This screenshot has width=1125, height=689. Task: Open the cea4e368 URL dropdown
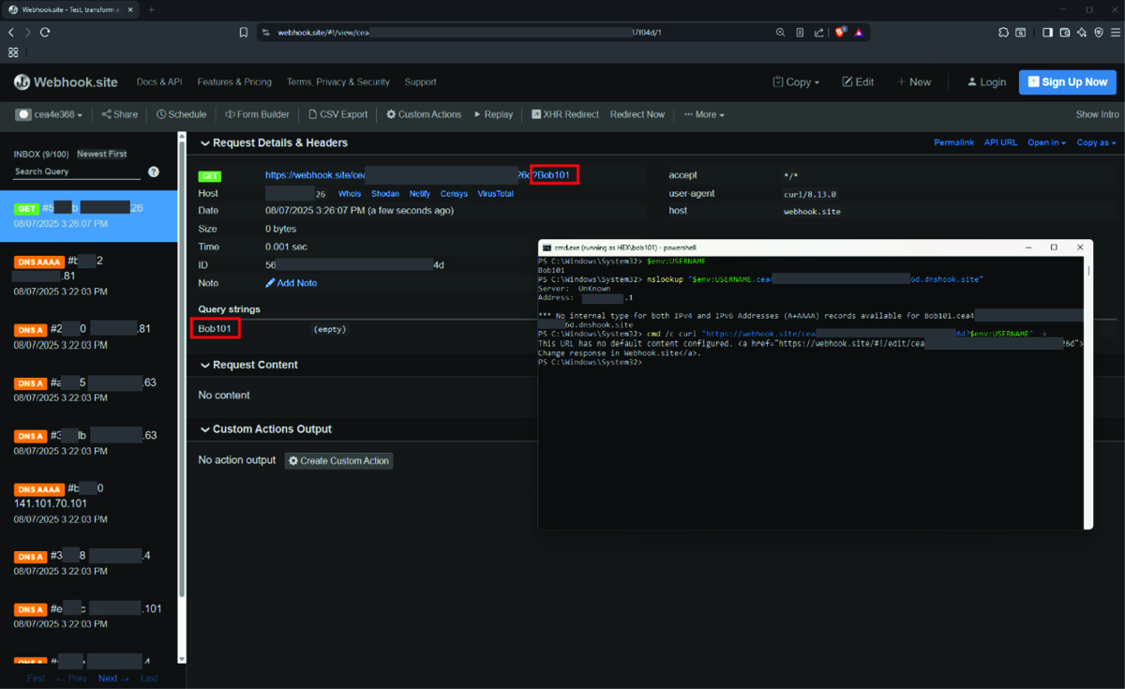click(50, 114)
